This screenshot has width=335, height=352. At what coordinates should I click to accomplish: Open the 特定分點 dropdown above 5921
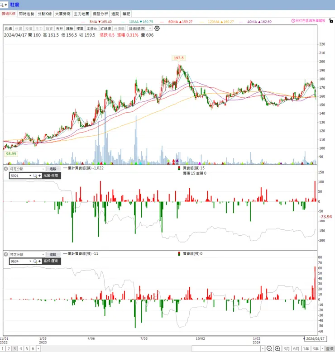pos(27,169)
